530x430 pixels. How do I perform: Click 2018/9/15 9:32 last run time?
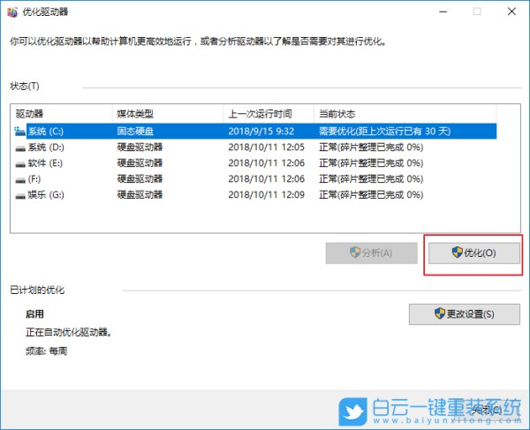tap(261, 131)
